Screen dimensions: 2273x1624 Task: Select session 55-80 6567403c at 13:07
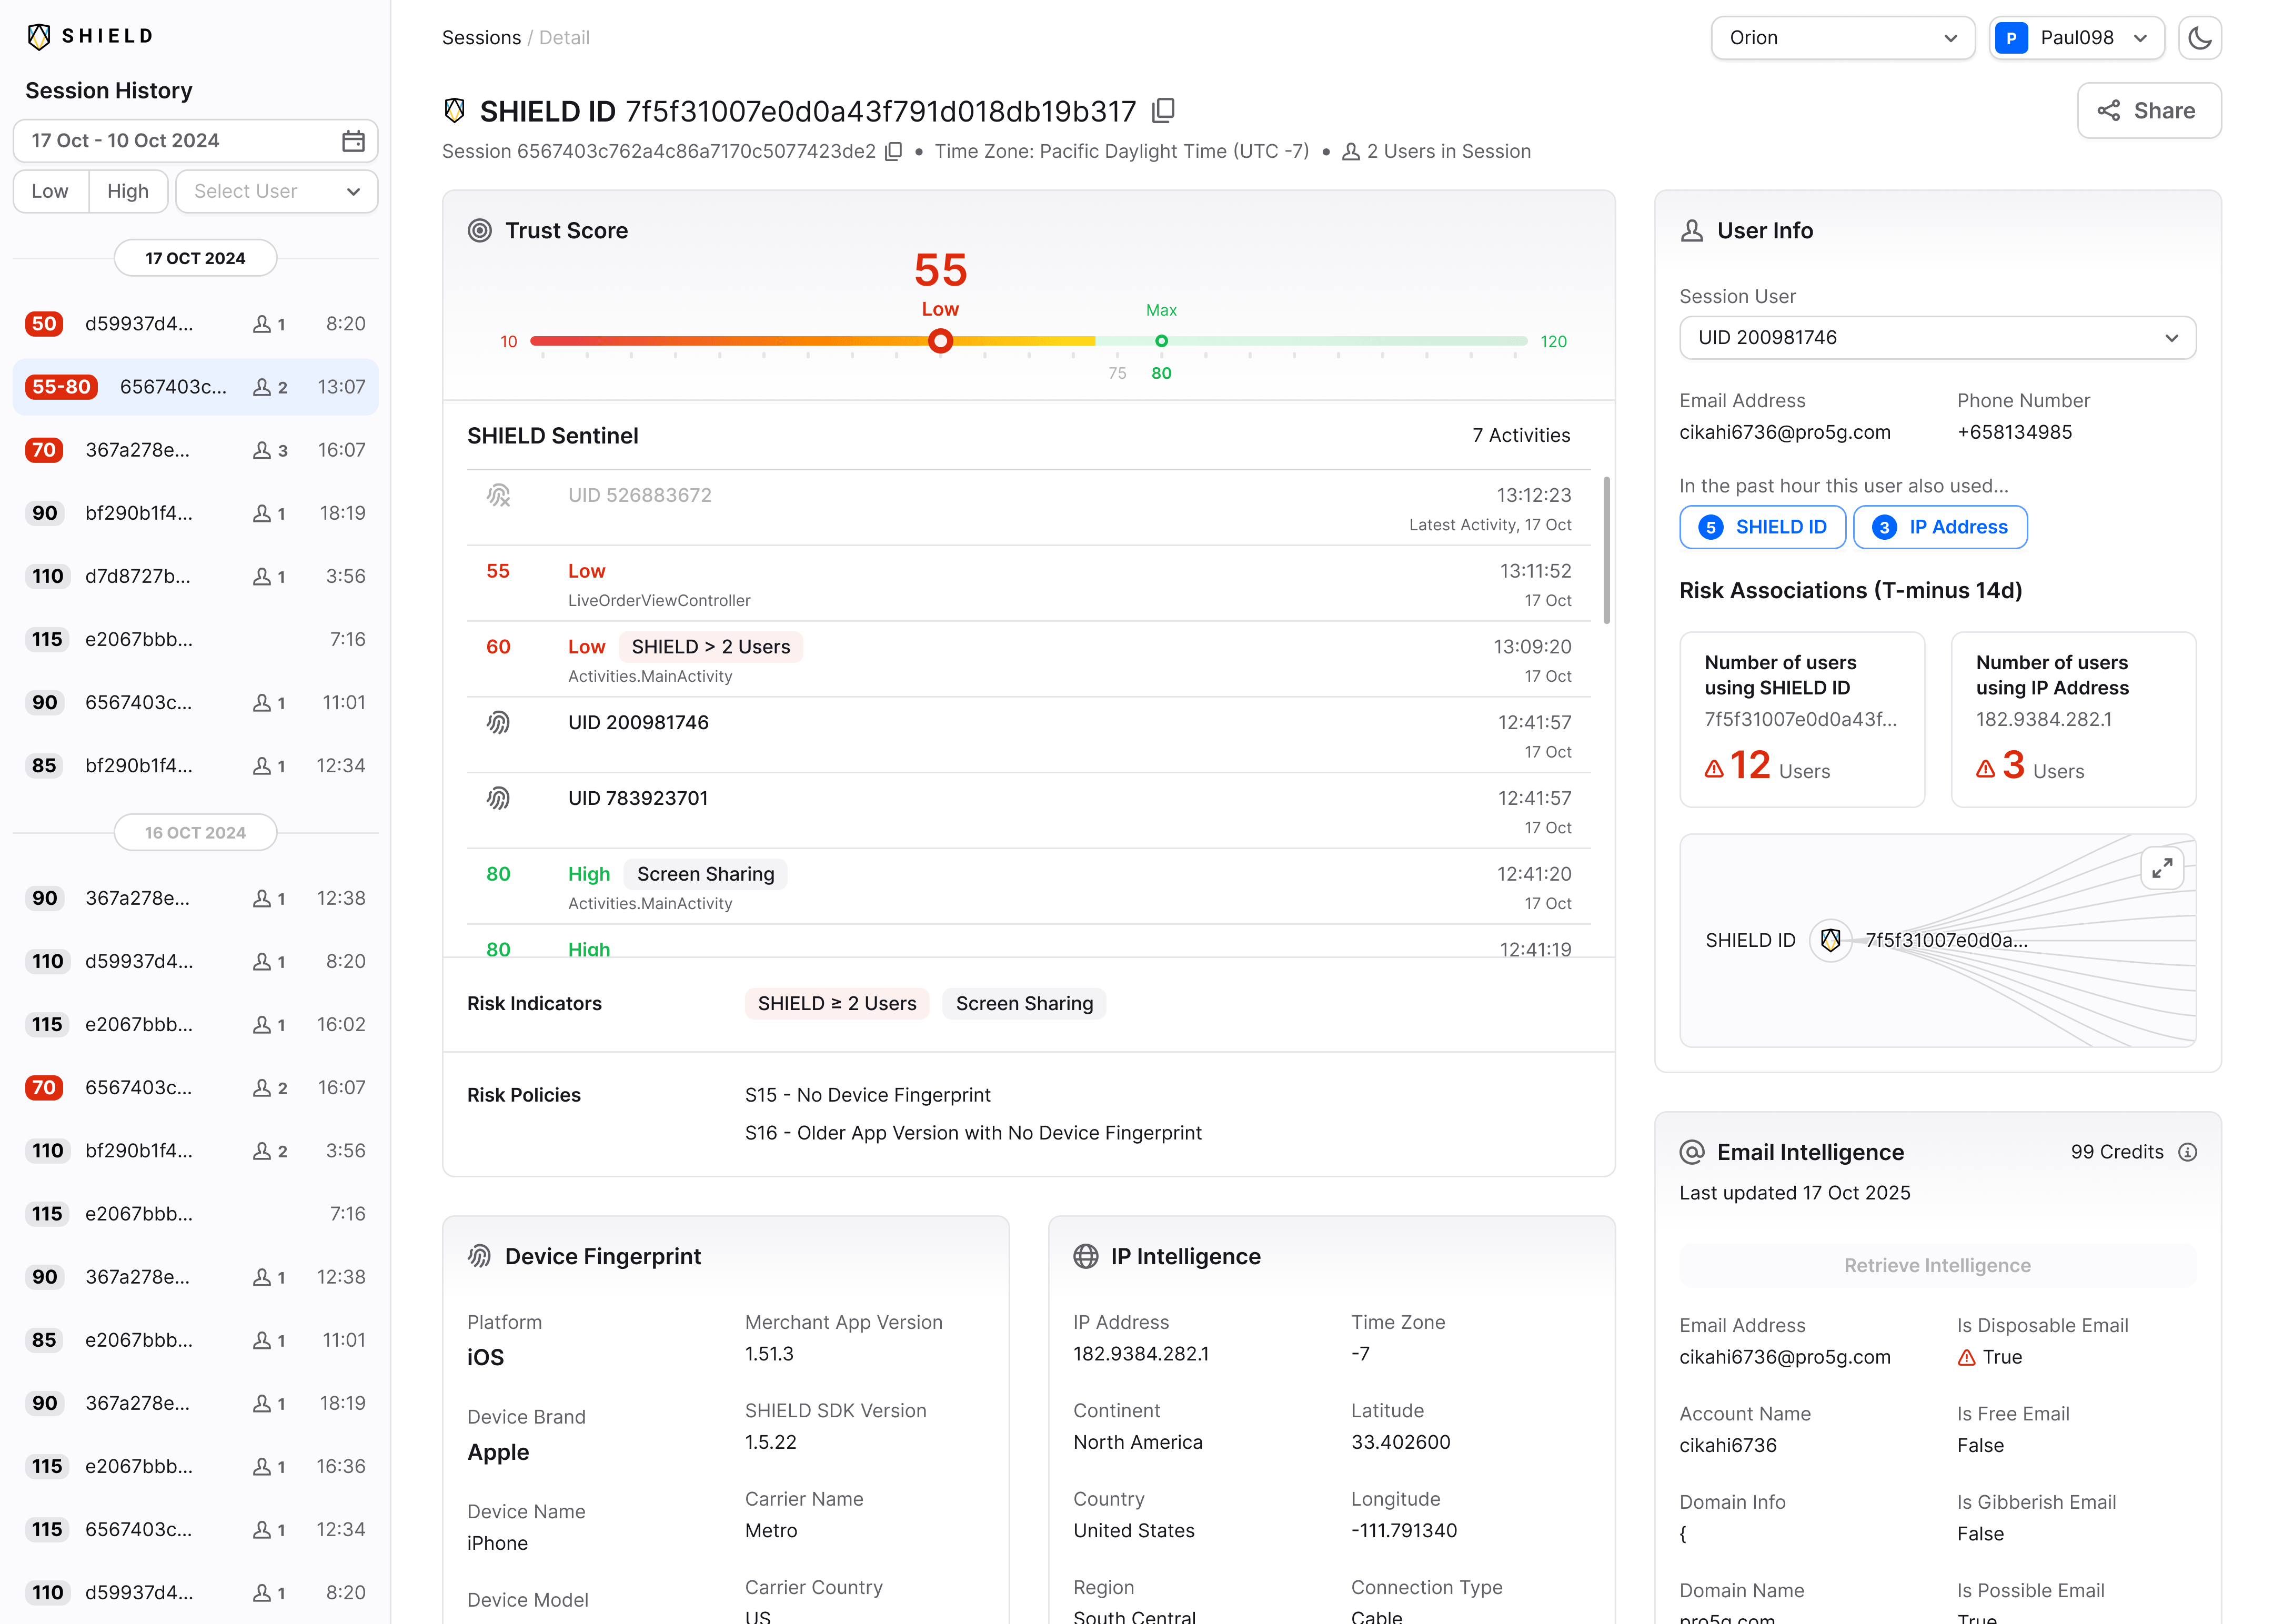195,387
